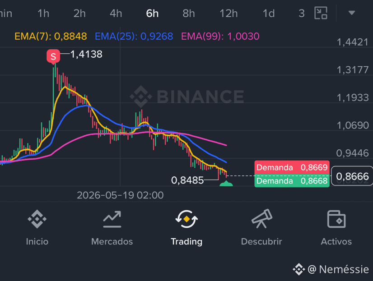The width and height of the screenshot is (373, 281).
Task: Open Descubrir telescope icon
Action: tap(261, 218)
